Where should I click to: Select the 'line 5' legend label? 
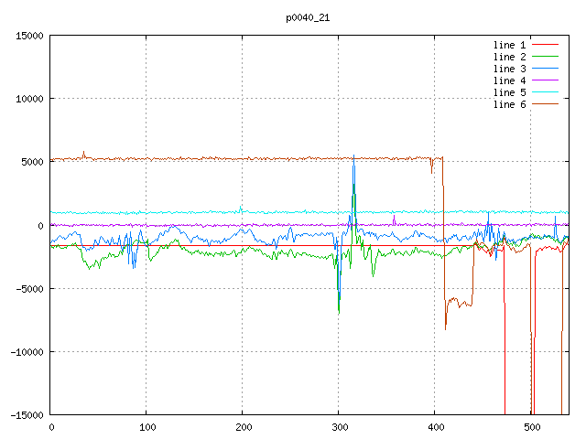click(x=509, y=92)
